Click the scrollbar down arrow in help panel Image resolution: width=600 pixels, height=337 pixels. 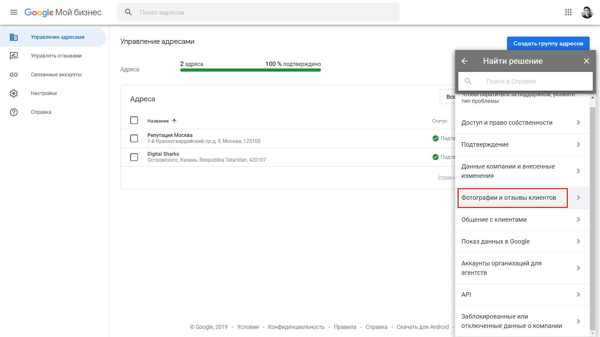pyautogui.click(x=592, y=333)
